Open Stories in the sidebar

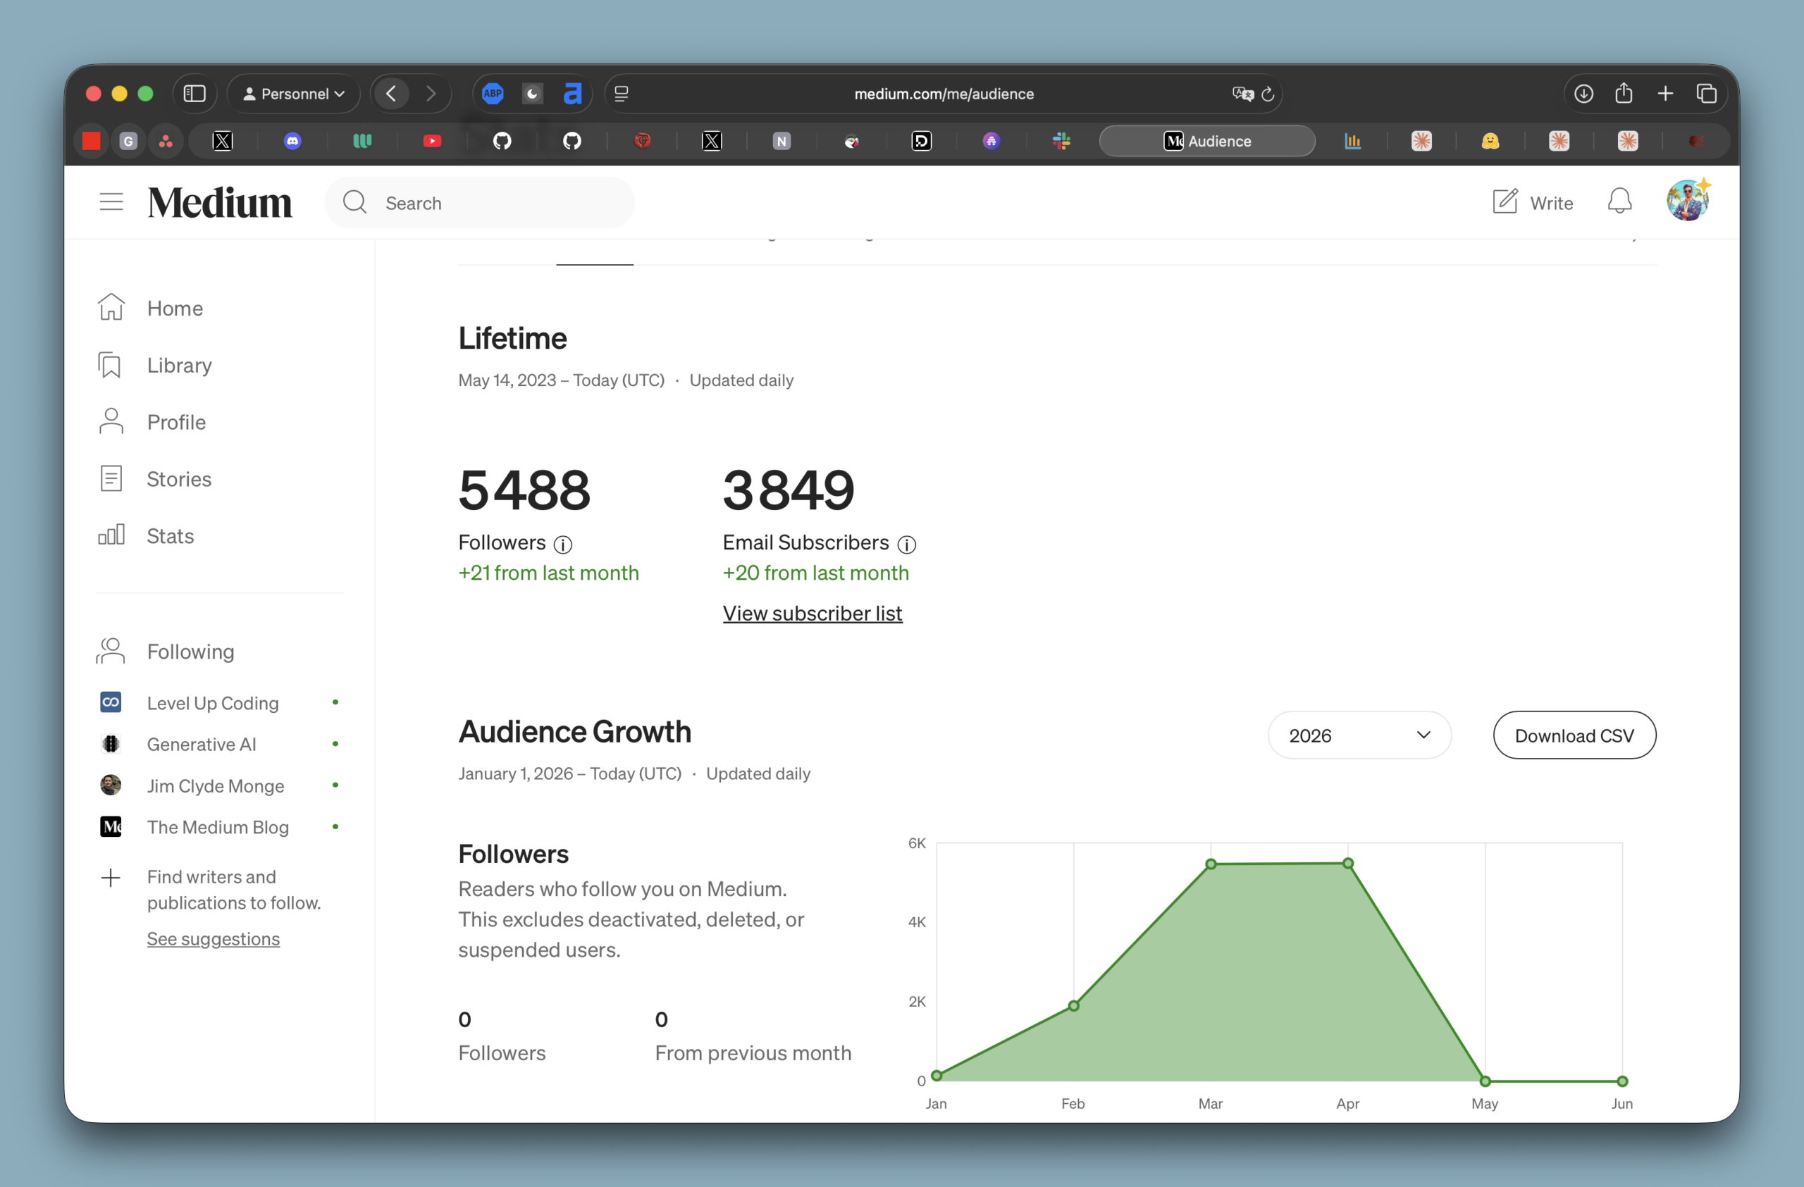(156, 479)
